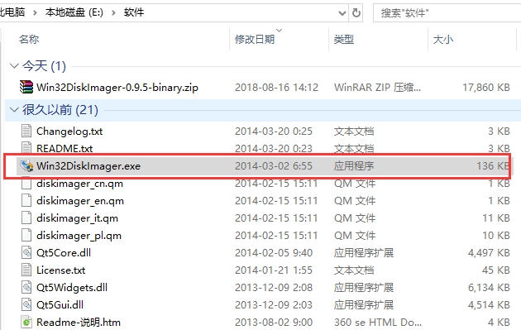
Task: Refresh the folder with the refresh button
Action: tap(356, 13)
